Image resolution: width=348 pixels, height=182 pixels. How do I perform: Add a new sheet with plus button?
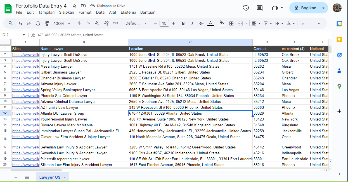(x=16, y=177)
